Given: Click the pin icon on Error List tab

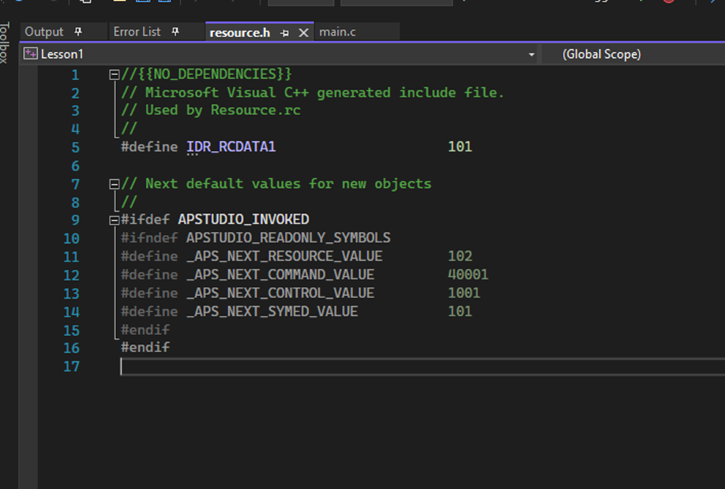Looking at the screenshot, I should 175,32.
